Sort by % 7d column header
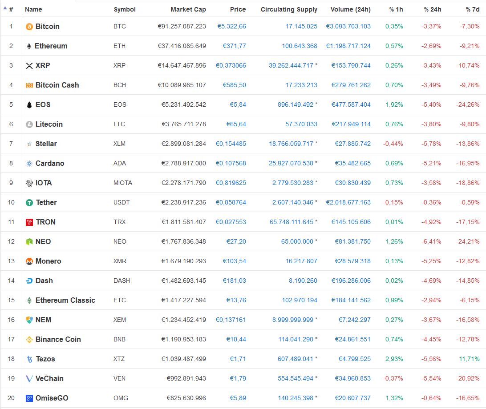486x409 pixels. (x=472, y=9)
